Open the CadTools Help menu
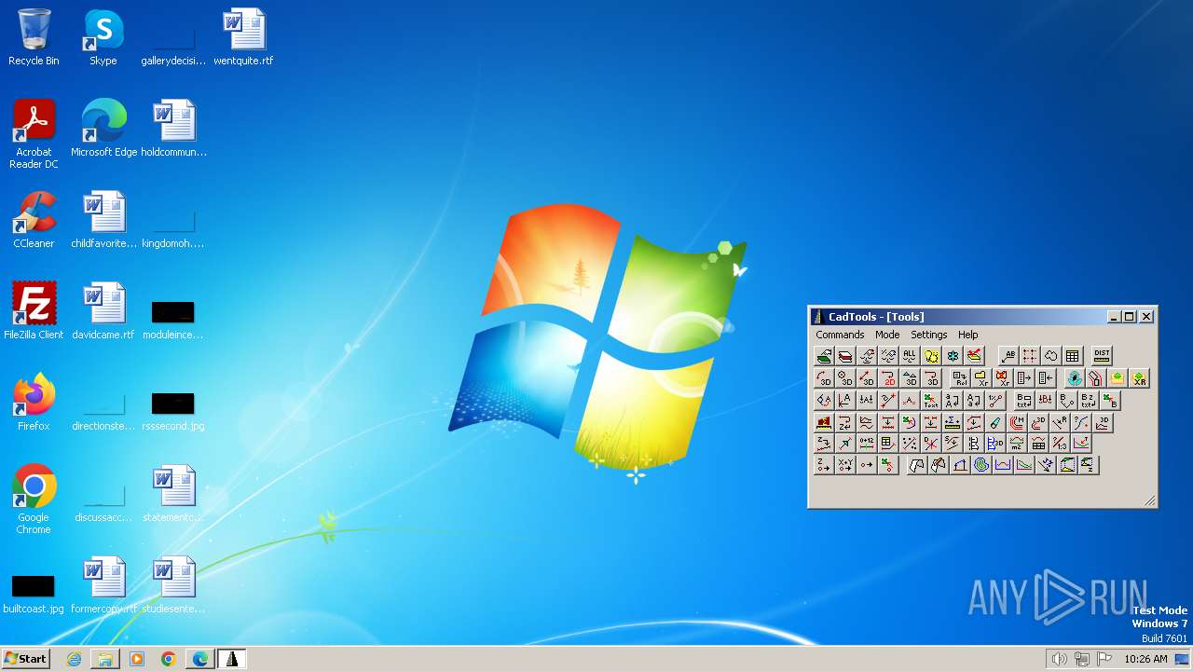1193x671 pixels. [x=967, y=335]
